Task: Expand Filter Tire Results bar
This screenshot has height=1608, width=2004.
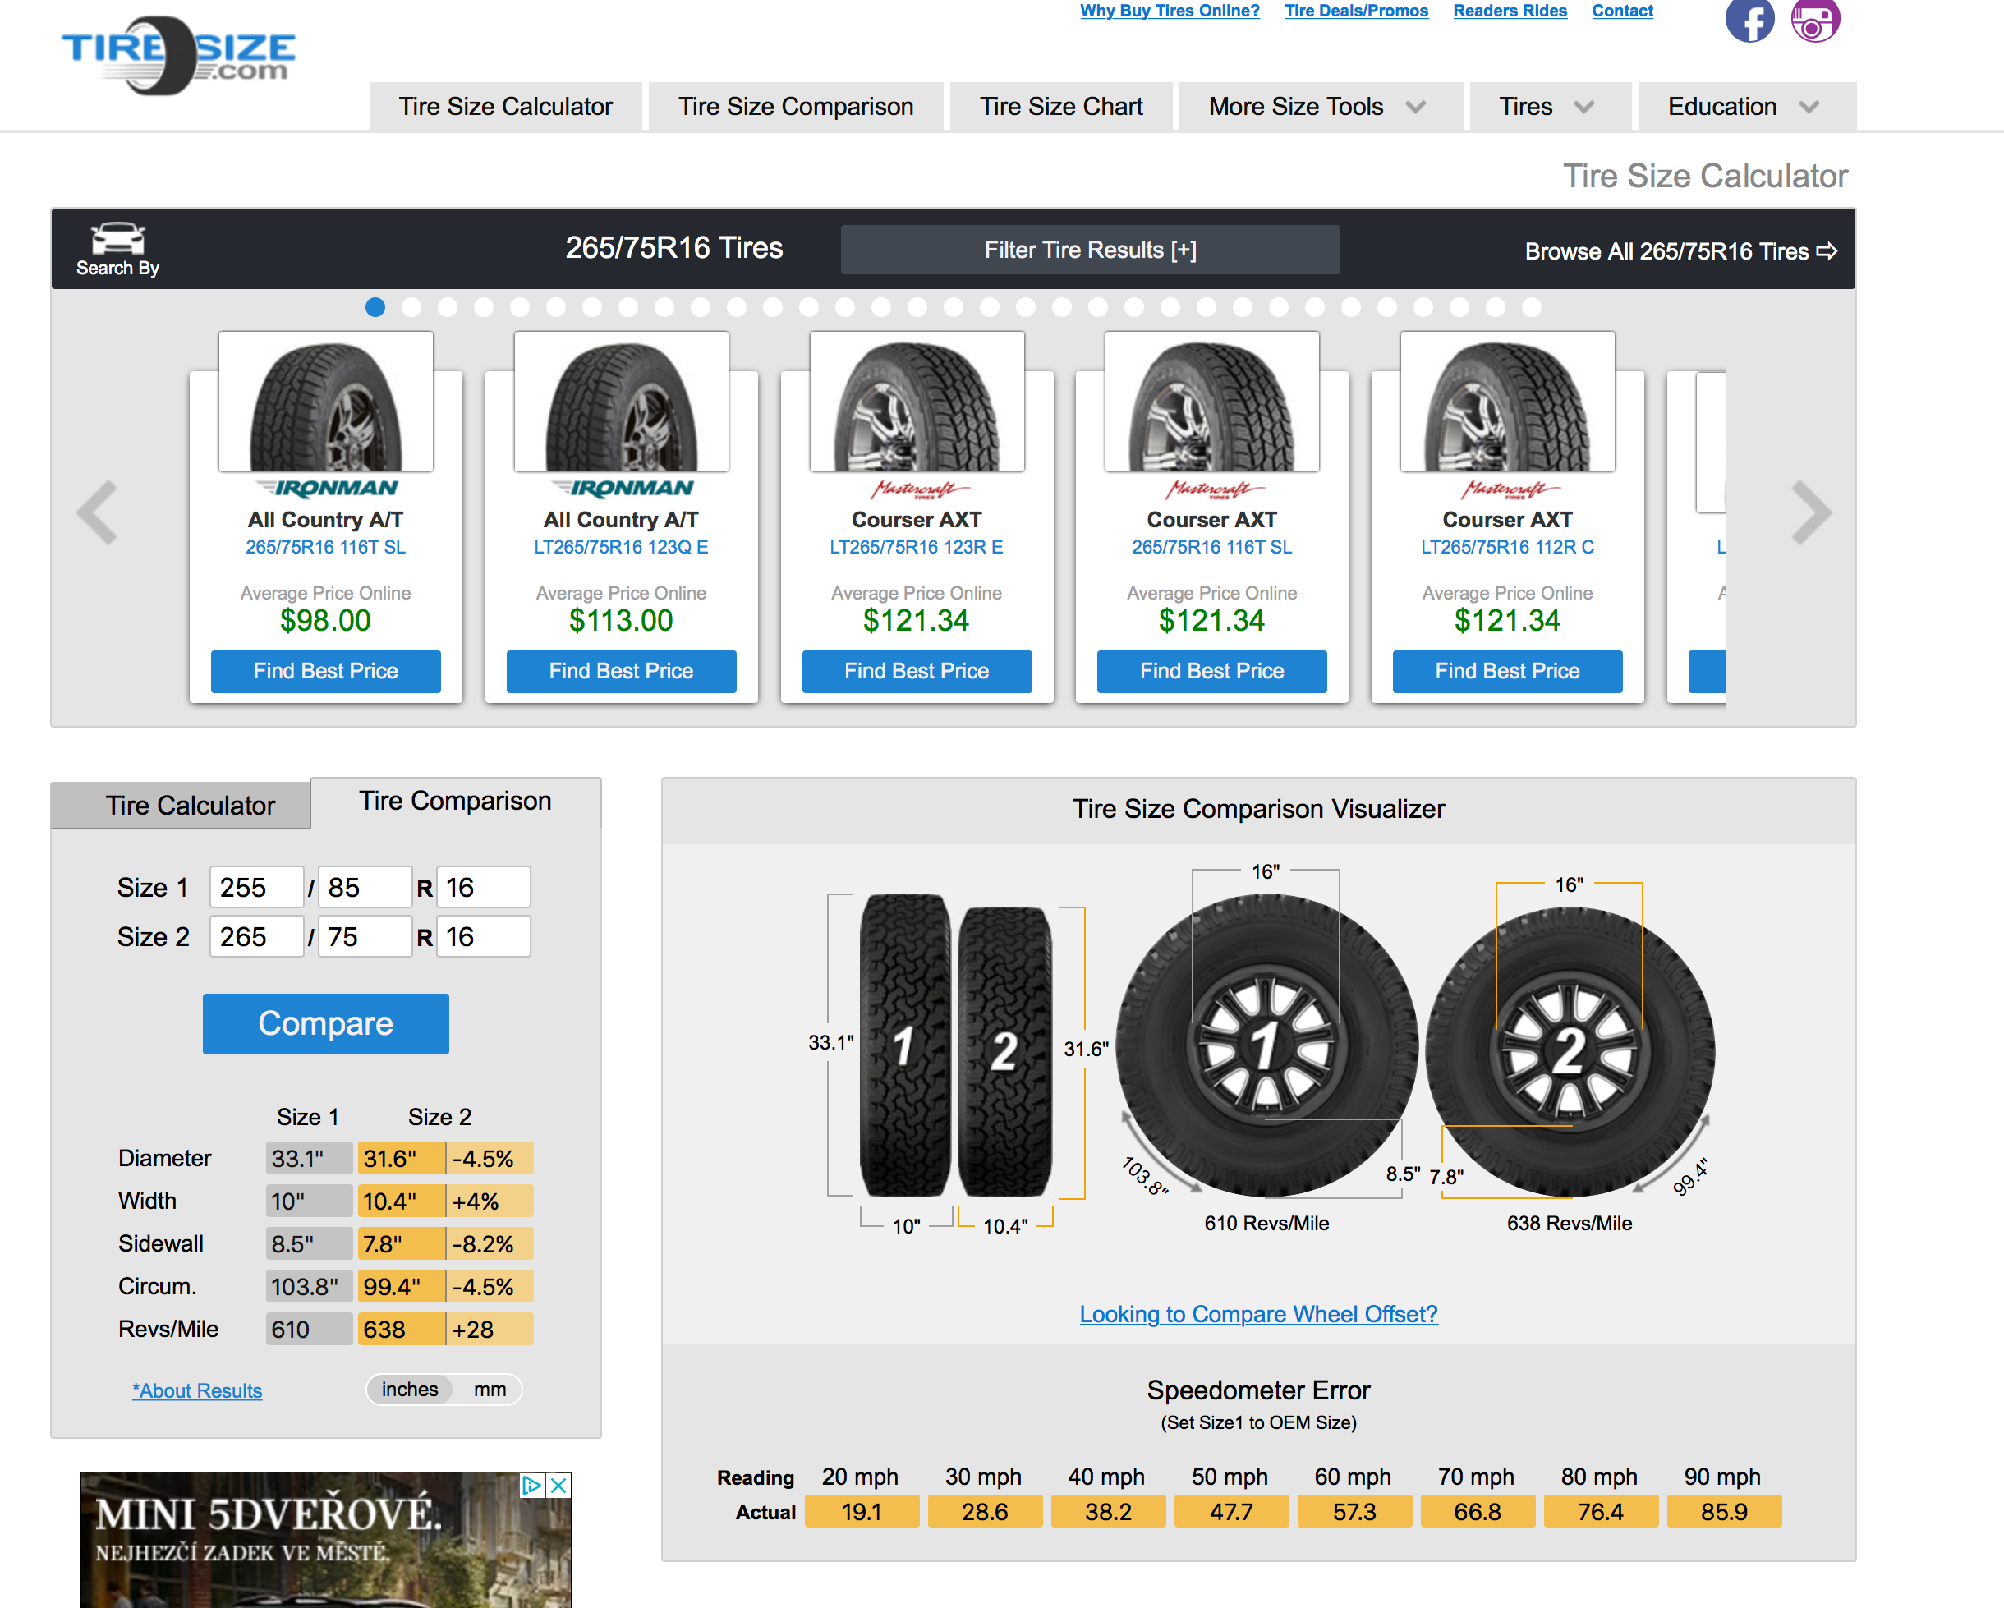Action: 1089,249
